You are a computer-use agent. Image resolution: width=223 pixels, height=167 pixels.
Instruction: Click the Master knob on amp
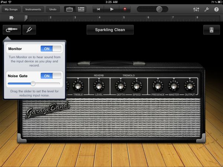pos(174,86)
